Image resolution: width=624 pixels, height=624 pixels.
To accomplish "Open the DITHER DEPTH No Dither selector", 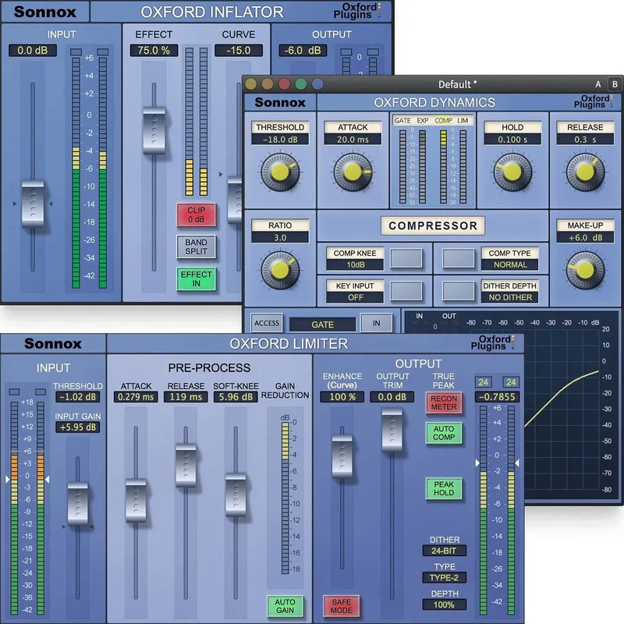I will click(x=510, y=297).
